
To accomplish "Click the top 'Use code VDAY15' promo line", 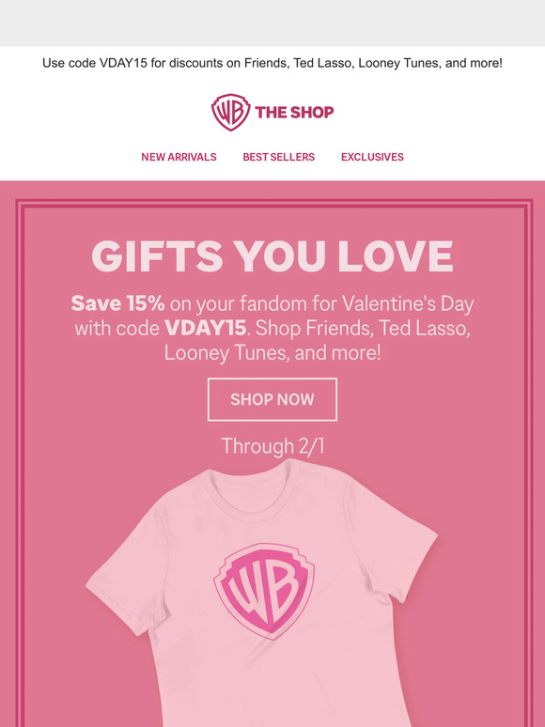I will (272, 63).
